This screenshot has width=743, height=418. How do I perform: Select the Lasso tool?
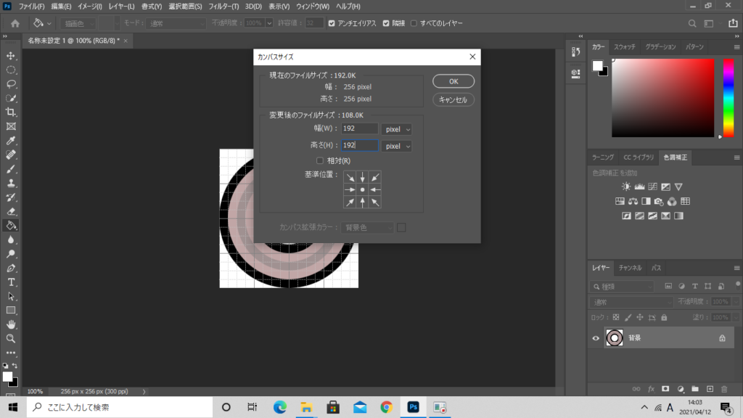(x=11, y=84)
